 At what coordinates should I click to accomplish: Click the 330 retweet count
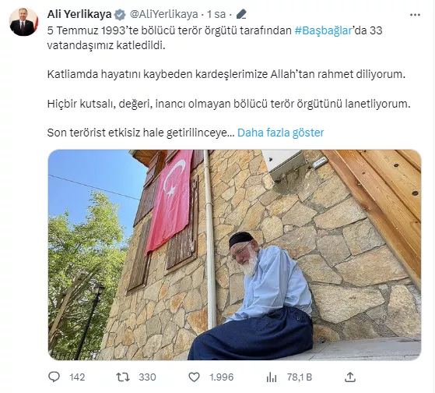pyautogui.click(x=147, y=377)
